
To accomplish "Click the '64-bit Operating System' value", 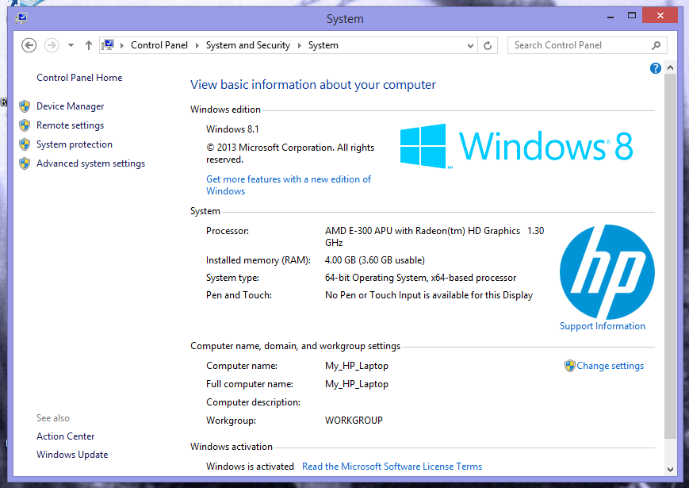I will click(x=420, y=278).
